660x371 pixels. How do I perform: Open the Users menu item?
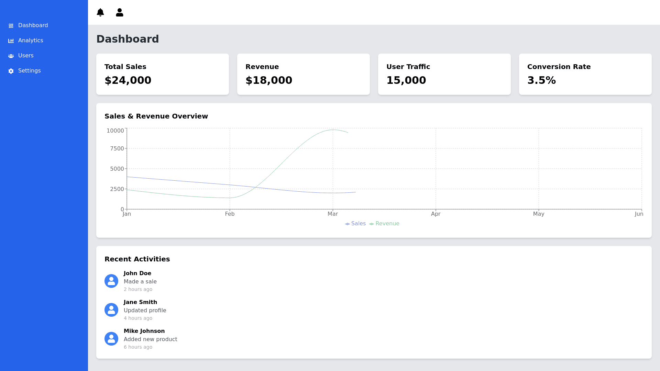click(x=26, y=56)
